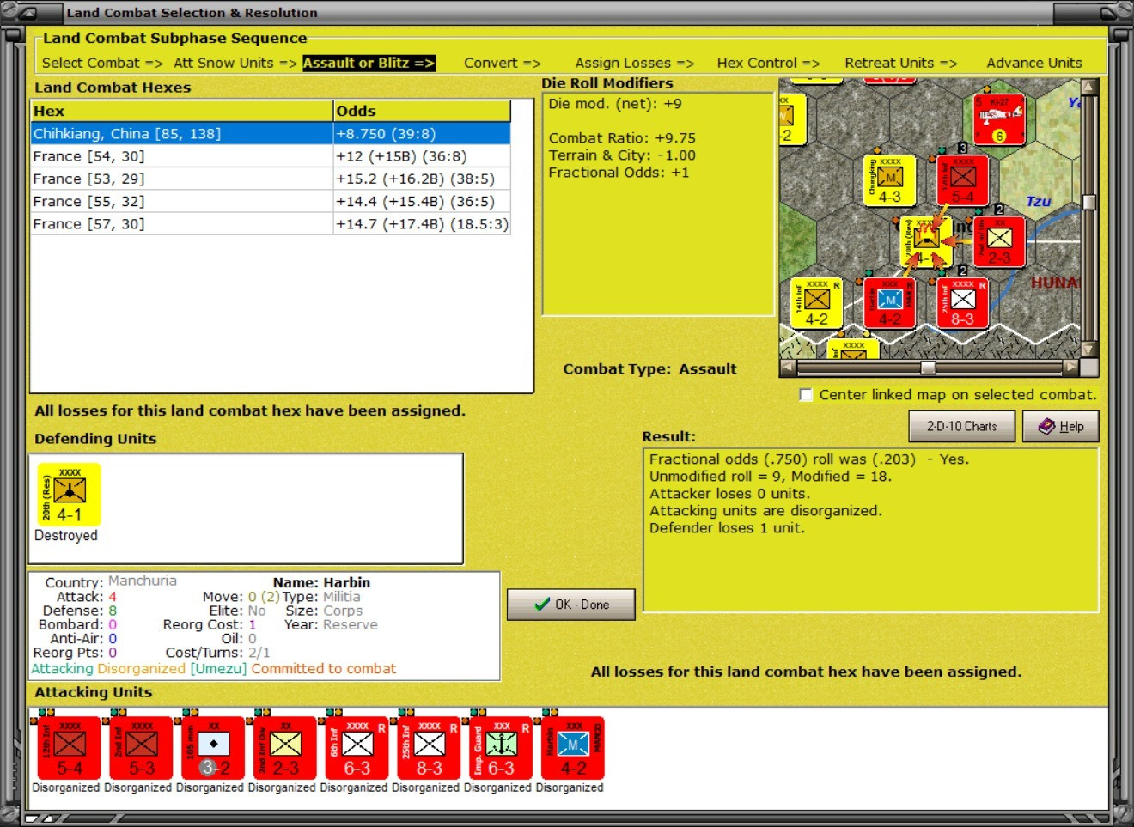Click the Hex Control subphase label
1134x827 pixels.
[769, 63]
